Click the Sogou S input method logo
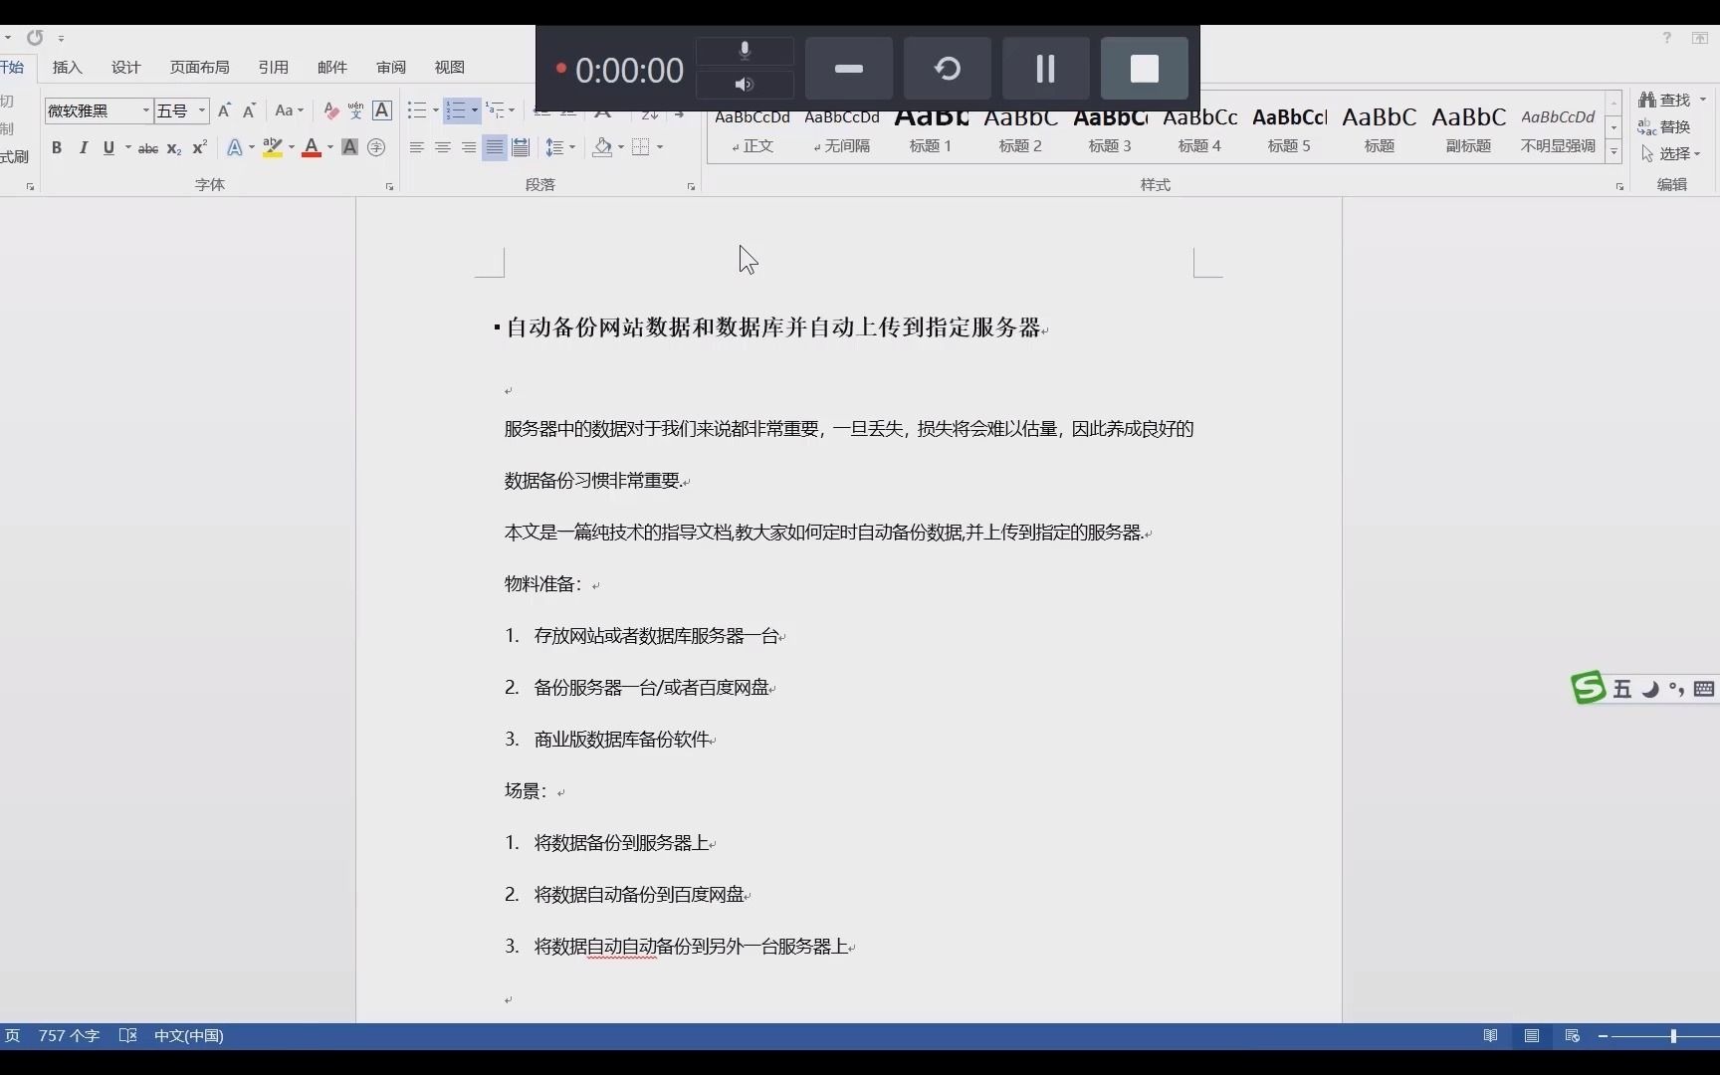The width and height of the screenshot is (1720, 1075). point(1589,688)
